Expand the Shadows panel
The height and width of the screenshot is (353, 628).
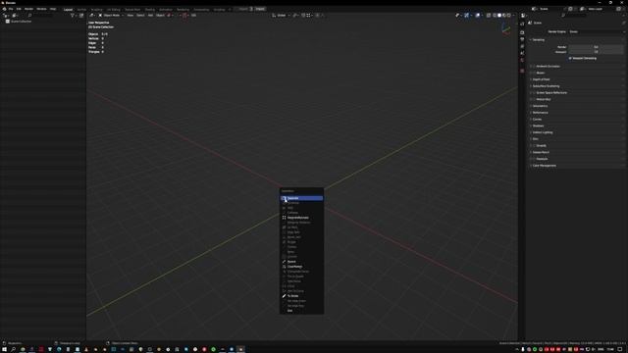tap(539, 126)
